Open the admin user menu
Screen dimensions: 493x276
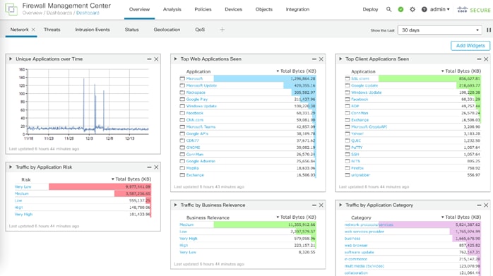point(439,9)
